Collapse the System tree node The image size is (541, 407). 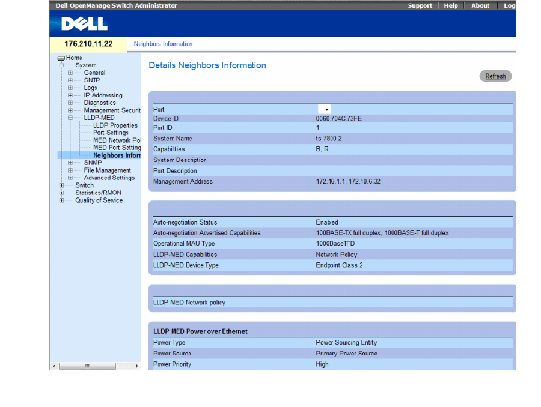tap(61, 65)
